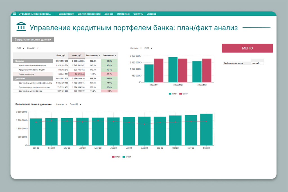
Task: Toggle Факт legend marker in dynamics chart
Action: pyautogui.click(x=124, y=157)
